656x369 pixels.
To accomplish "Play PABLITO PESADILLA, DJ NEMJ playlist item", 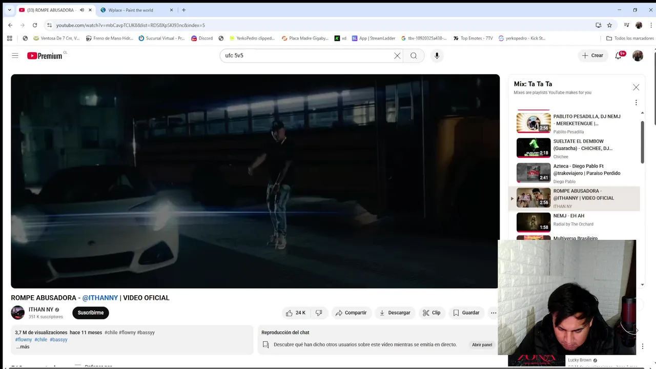I will coord(575,123).
